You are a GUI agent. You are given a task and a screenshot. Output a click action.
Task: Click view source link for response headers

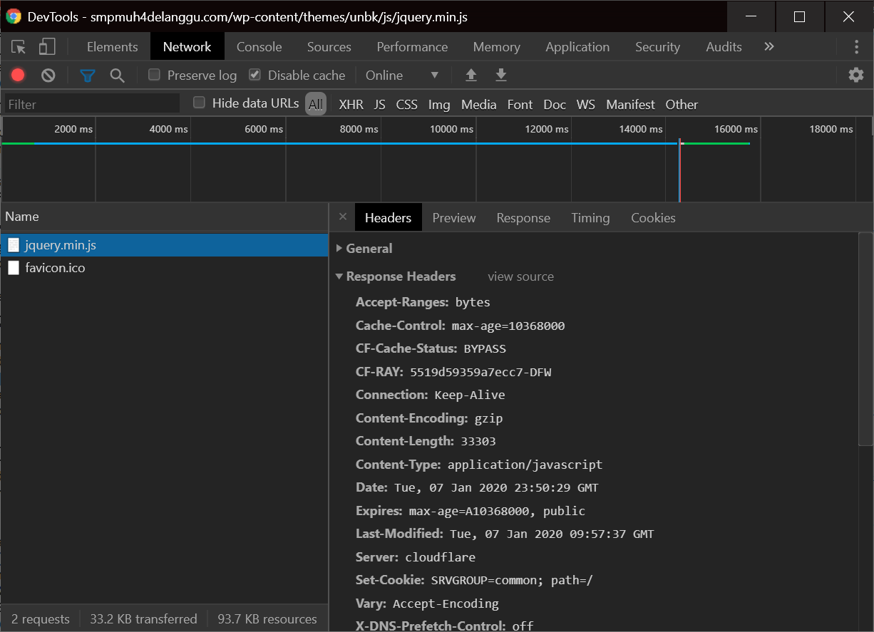click(x=520, y=276)
